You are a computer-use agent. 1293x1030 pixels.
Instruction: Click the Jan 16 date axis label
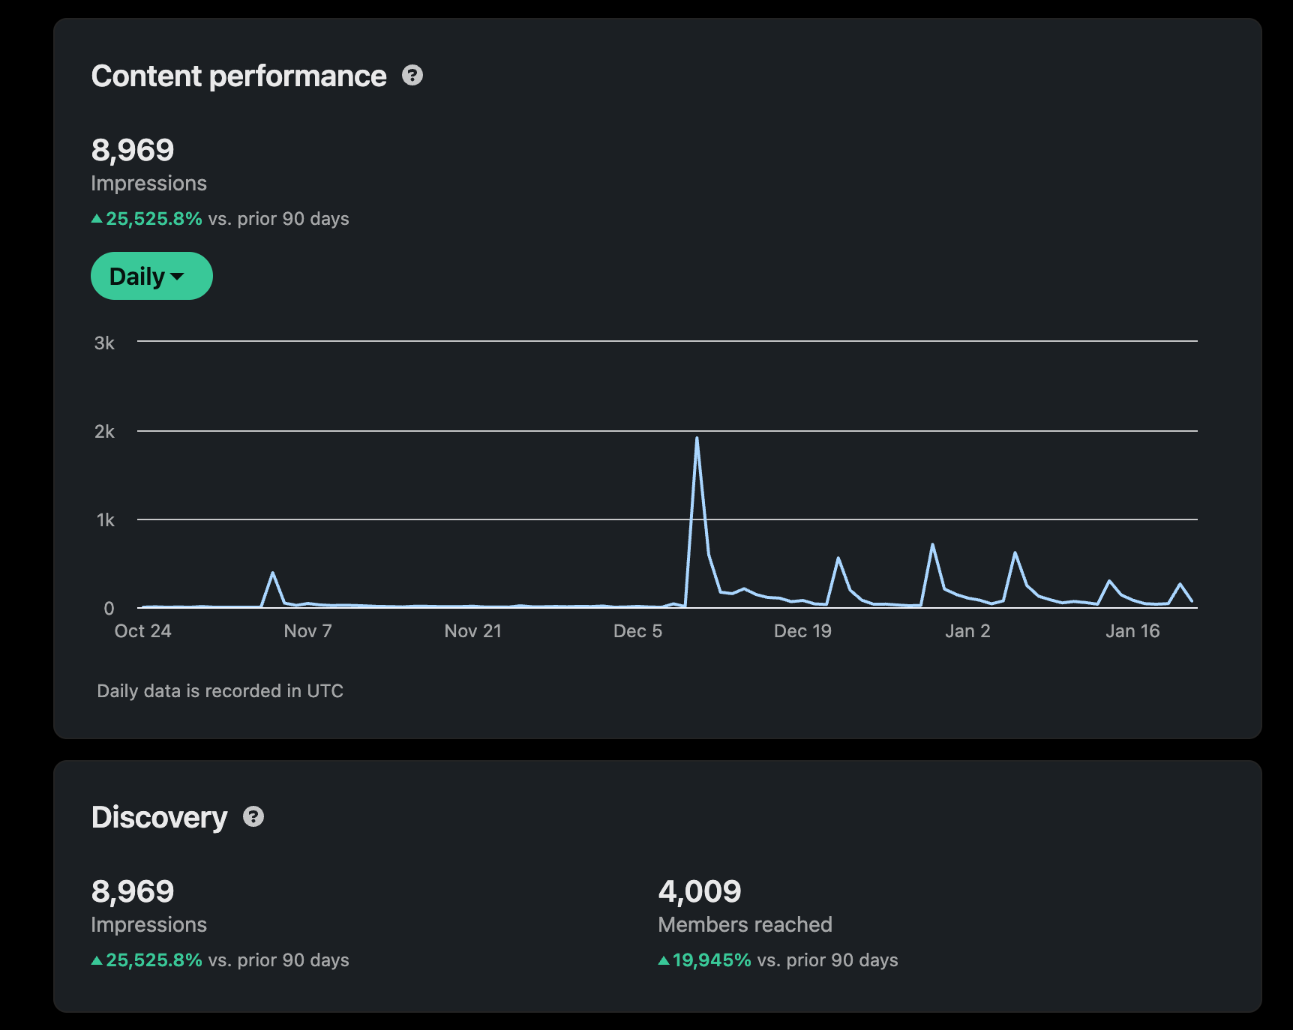[x=1132, y=631]
